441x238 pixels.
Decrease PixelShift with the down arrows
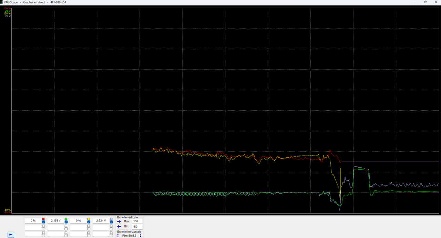tap(118, 236)
